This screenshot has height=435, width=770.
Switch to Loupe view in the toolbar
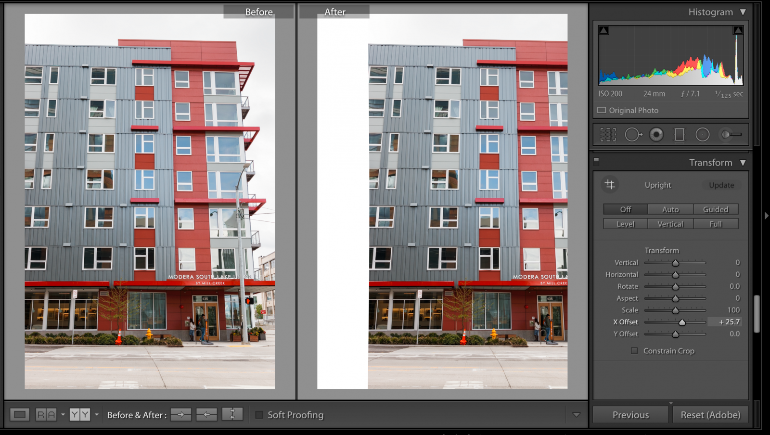tap(19, 414)
